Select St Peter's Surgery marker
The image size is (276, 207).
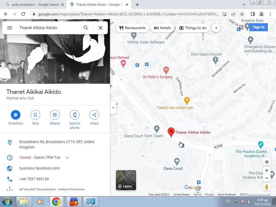click(x=166, y=70)
